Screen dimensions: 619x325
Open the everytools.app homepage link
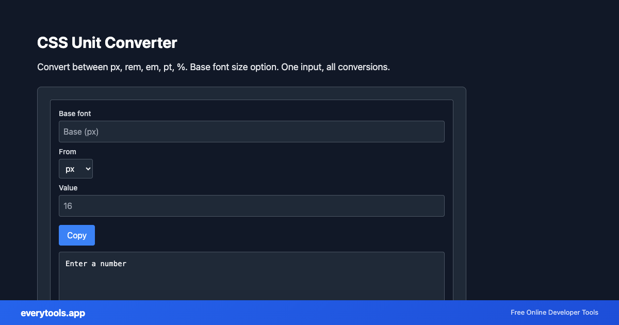point(53,313)
